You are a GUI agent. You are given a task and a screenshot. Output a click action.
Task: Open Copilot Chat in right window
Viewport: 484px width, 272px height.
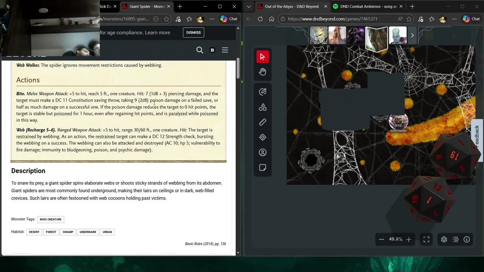(x=472, y=19)
